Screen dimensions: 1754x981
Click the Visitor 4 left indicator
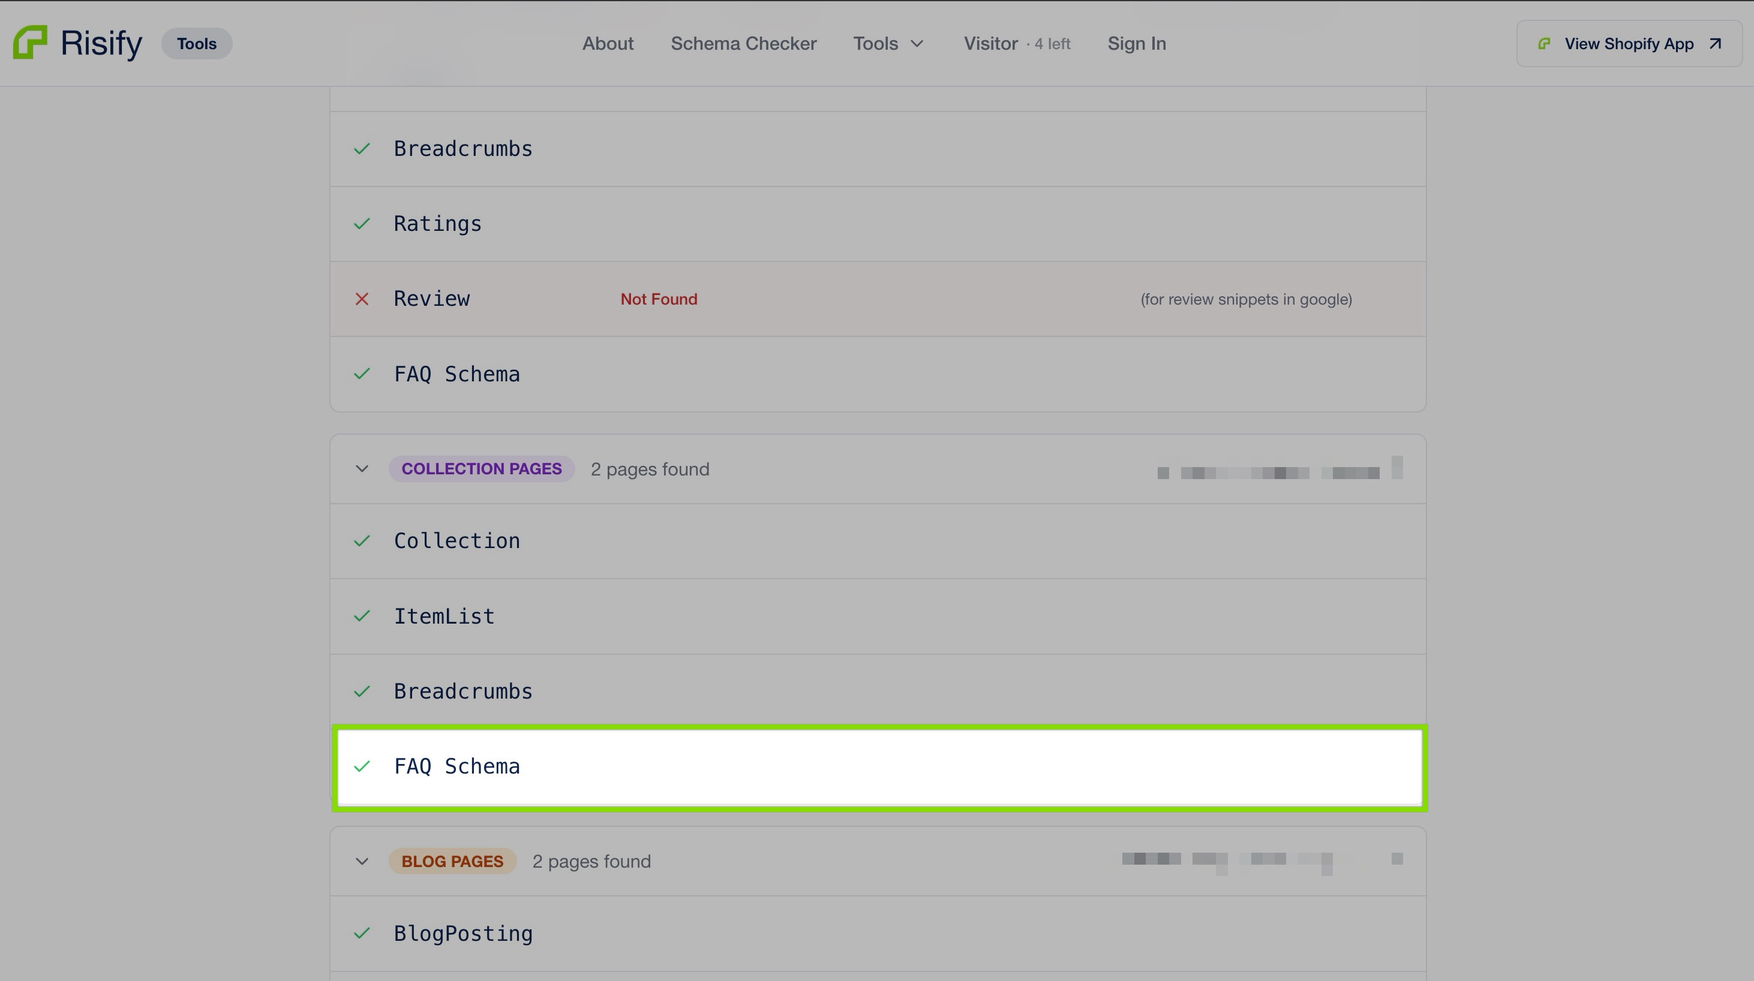pyautogui.click(x=1017, y=44)
